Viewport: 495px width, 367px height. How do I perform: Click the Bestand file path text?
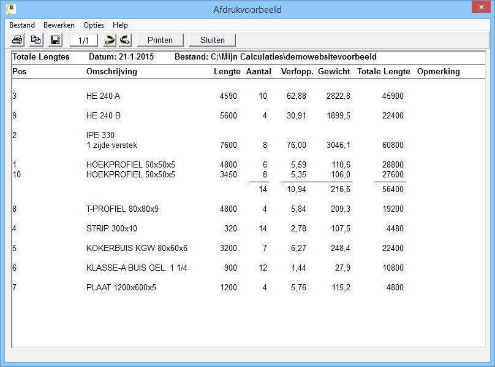click(276, 56)
